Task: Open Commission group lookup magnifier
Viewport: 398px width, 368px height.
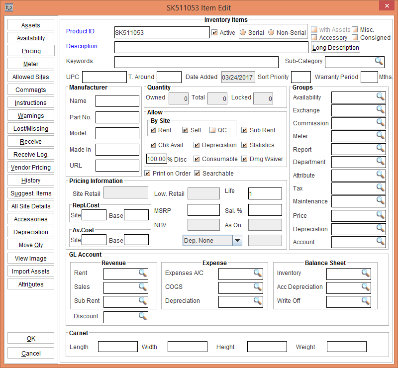Action: [x=381, y=122]
